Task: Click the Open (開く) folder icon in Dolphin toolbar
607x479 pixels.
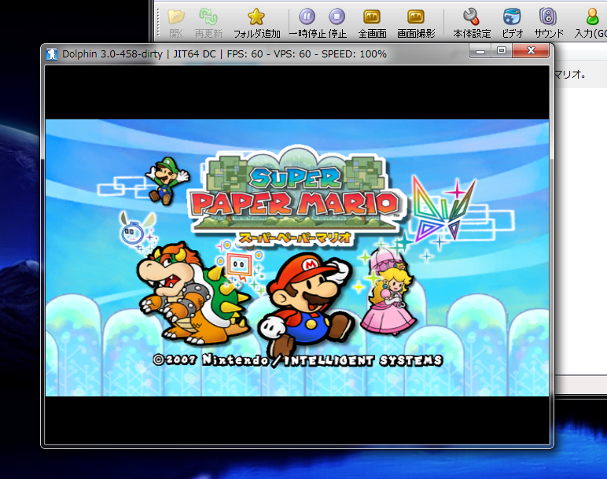Action: point(176,17)
